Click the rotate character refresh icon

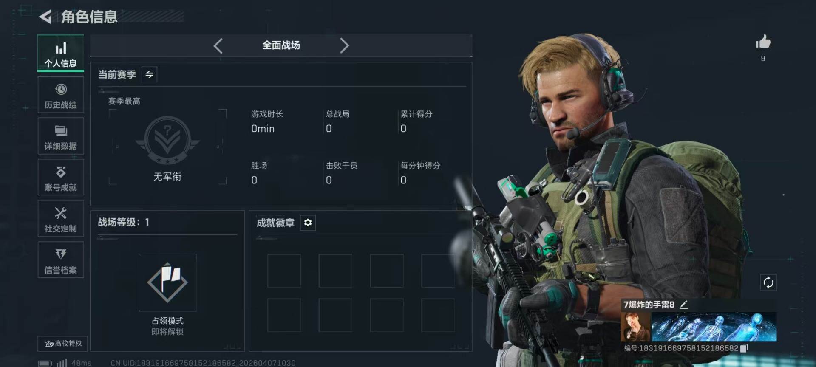(x=768, y=282)
